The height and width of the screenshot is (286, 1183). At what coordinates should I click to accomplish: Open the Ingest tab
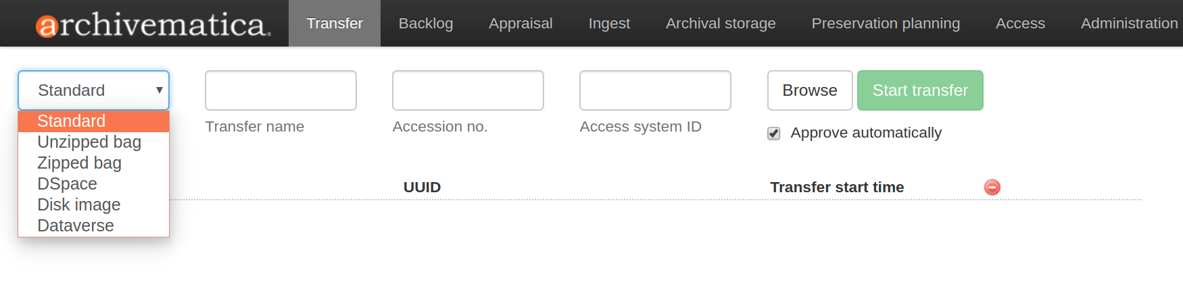pos(609,24)
